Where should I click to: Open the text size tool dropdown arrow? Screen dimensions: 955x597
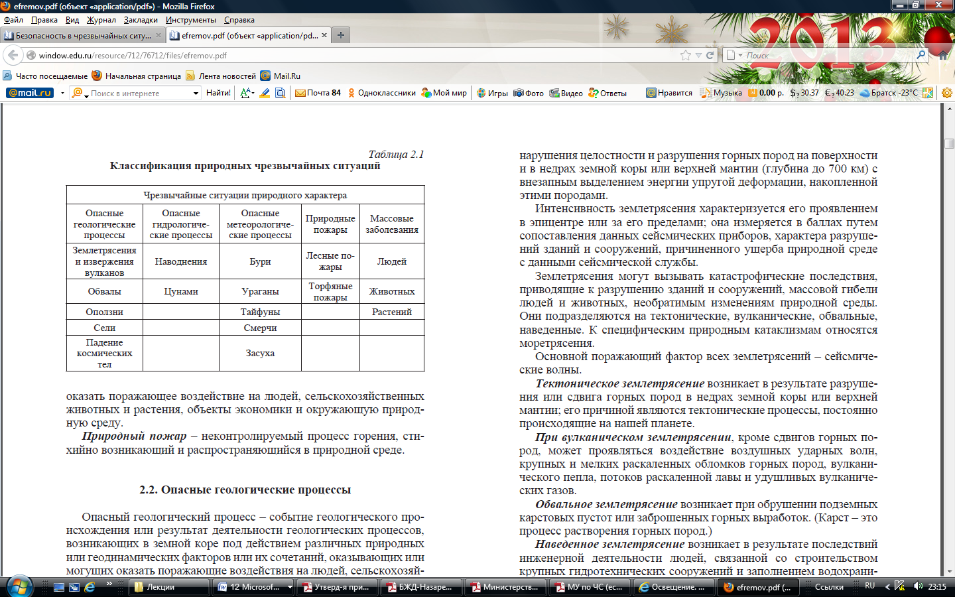point(253,93)
